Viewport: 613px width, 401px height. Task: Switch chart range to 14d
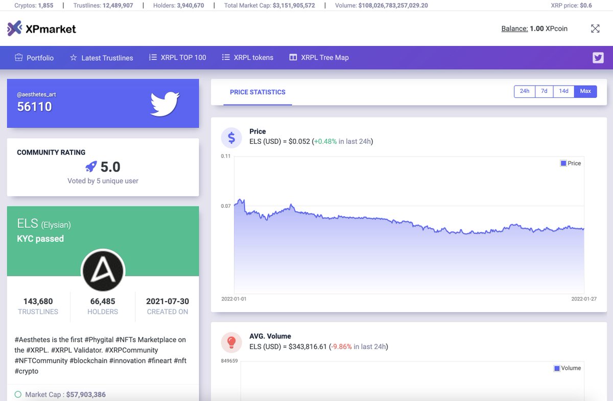(563, 91)
